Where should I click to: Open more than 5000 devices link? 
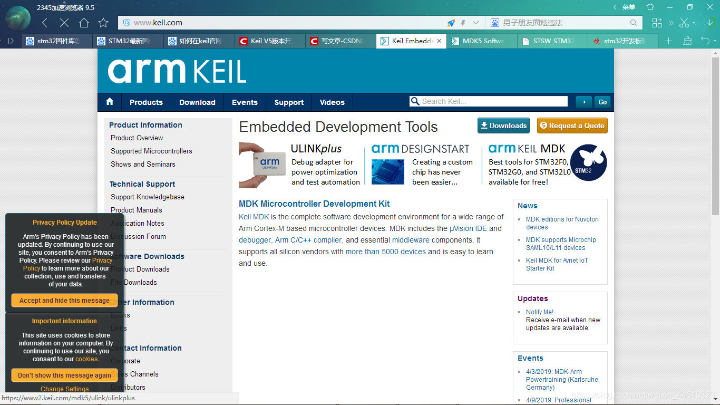[x=386, y=252]
